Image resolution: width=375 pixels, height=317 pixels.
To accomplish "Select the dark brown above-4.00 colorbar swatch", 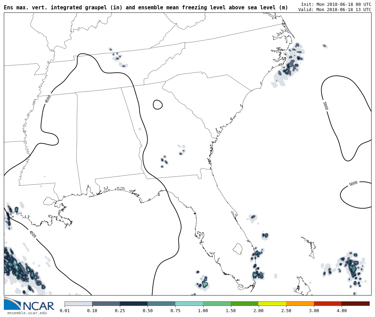I will [x=356, y=303].
